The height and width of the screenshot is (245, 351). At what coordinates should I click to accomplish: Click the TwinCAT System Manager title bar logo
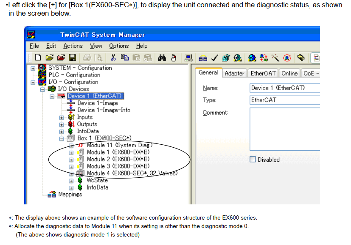click(x=31, y=35)
